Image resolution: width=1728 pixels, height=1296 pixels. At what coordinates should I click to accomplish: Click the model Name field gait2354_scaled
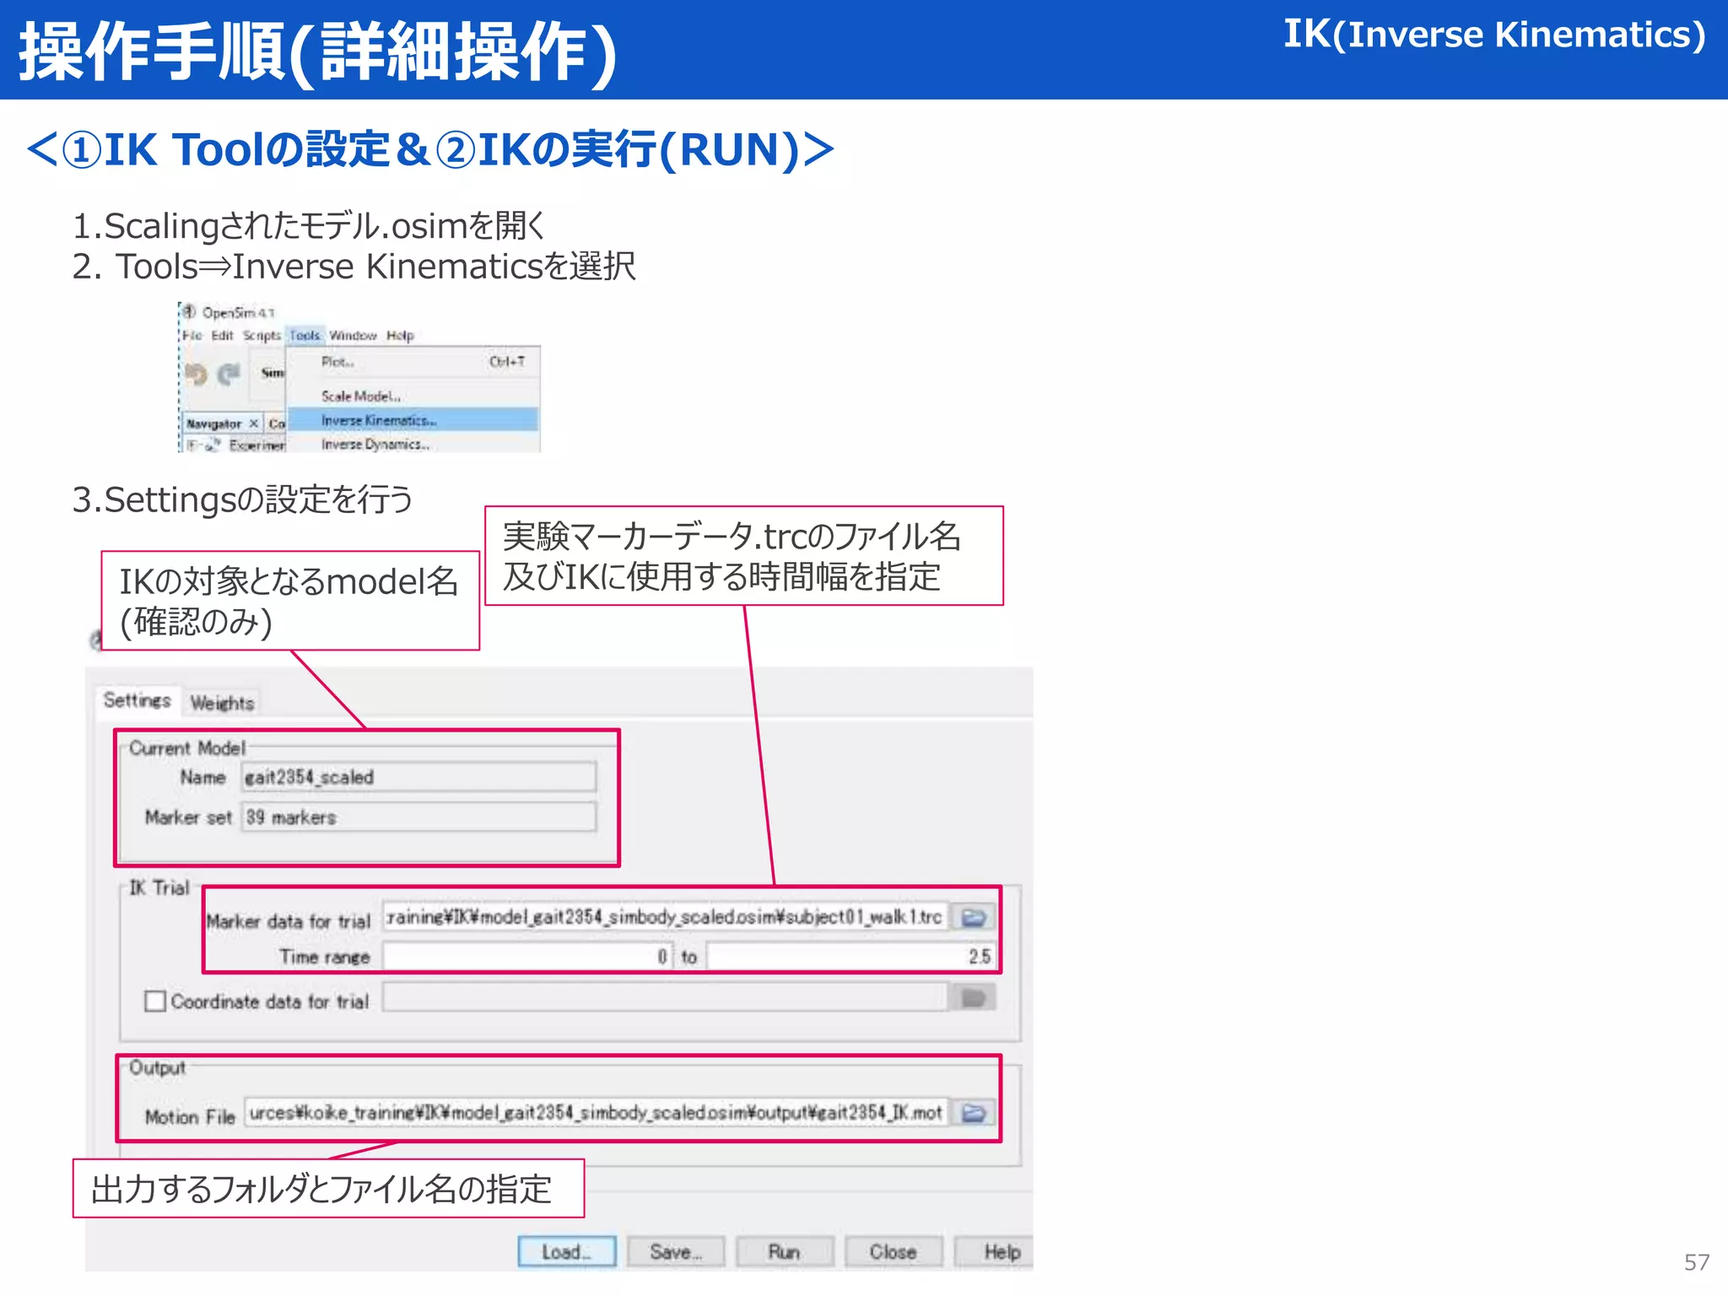[418, 777]
